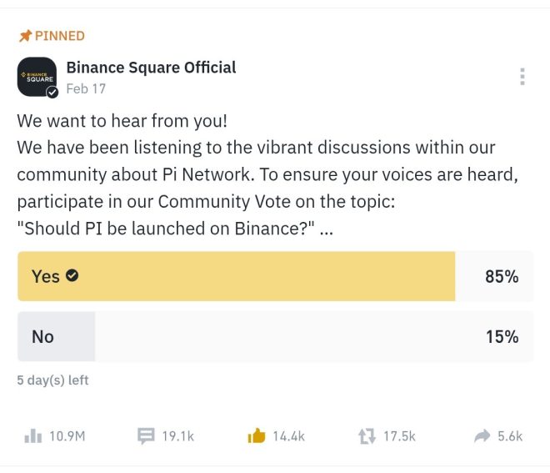Viewport: 550px width, 473px height.
Task: Click the Feb 17 post date
Action: pyautogui.click(x=86, y=88)
